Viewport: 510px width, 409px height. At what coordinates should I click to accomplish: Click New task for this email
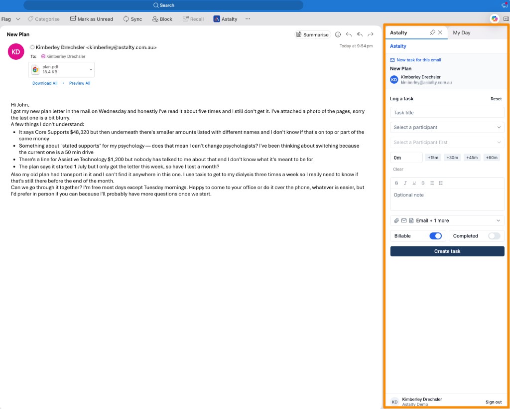click(x=416, y=60)
